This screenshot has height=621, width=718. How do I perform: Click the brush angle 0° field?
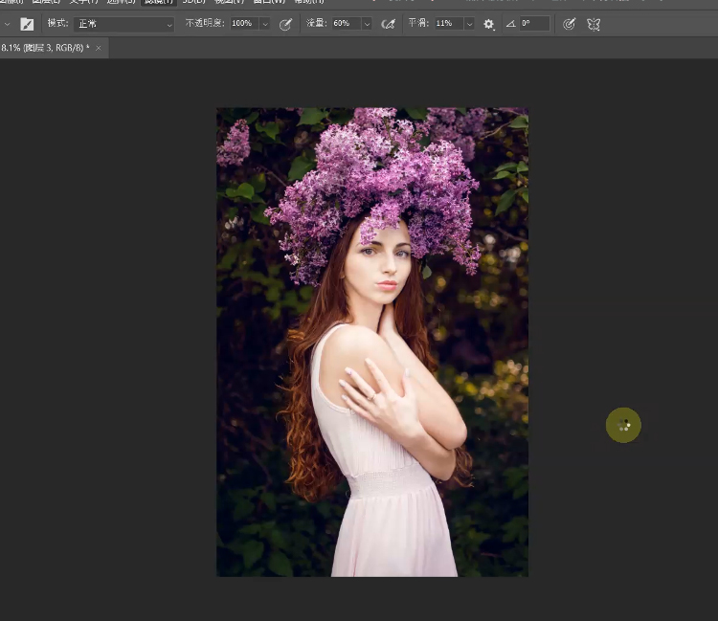(x=534, y=23)
